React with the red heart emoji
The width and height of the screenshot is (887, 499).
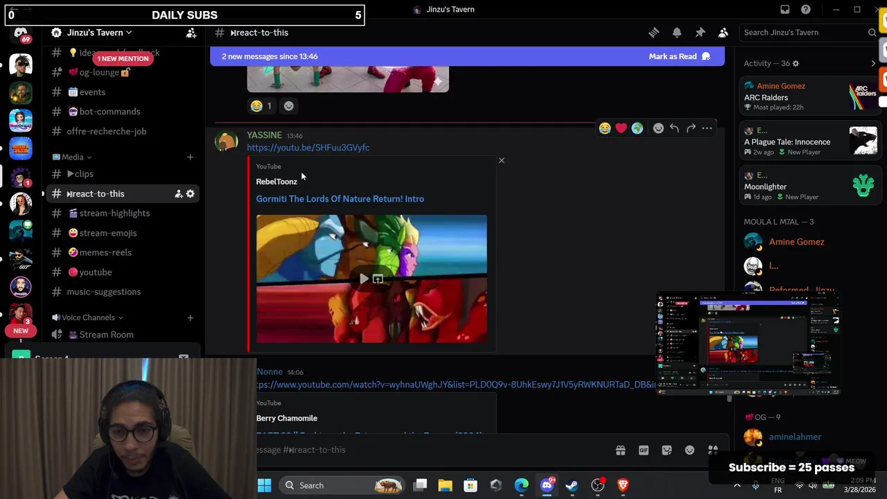[x=621, y=128]
